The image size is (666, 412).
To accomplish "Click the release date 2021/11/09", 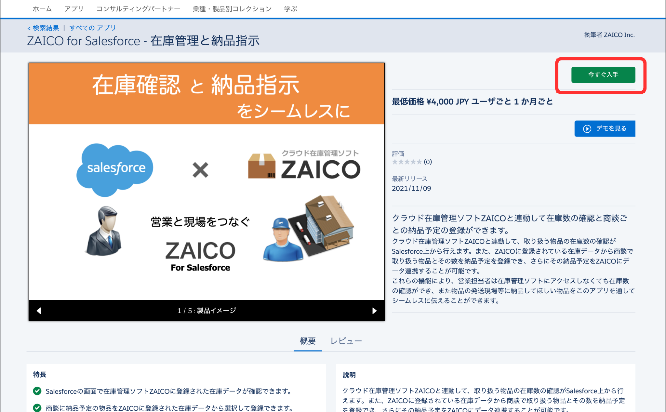I will [411, 189].
